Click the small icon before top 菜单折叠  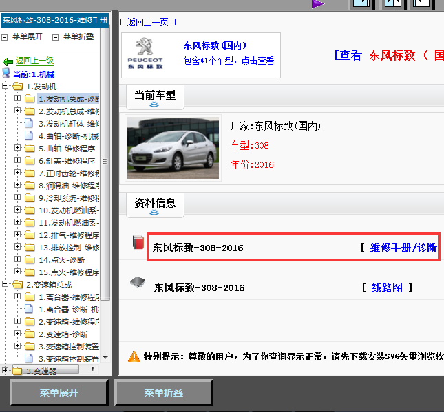click(x=56, y=37)
